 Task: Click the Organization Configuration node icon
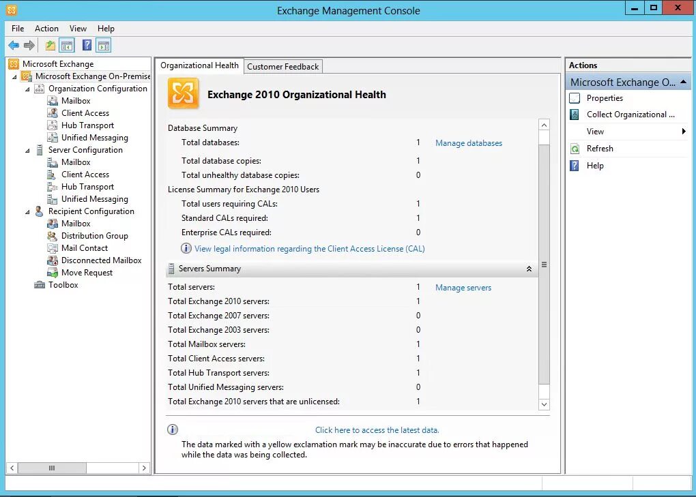point(40,89)
